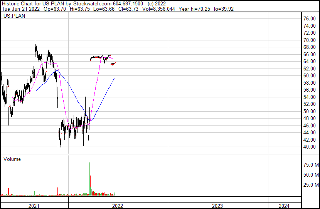Image resolution: width=320 pixels, height=209 pixels.
Task: Select the 2021 year label on timeline
Action: (x=34, y=206)
